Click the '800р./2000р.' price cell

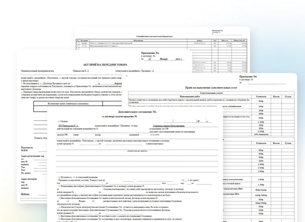pos(261,190)
